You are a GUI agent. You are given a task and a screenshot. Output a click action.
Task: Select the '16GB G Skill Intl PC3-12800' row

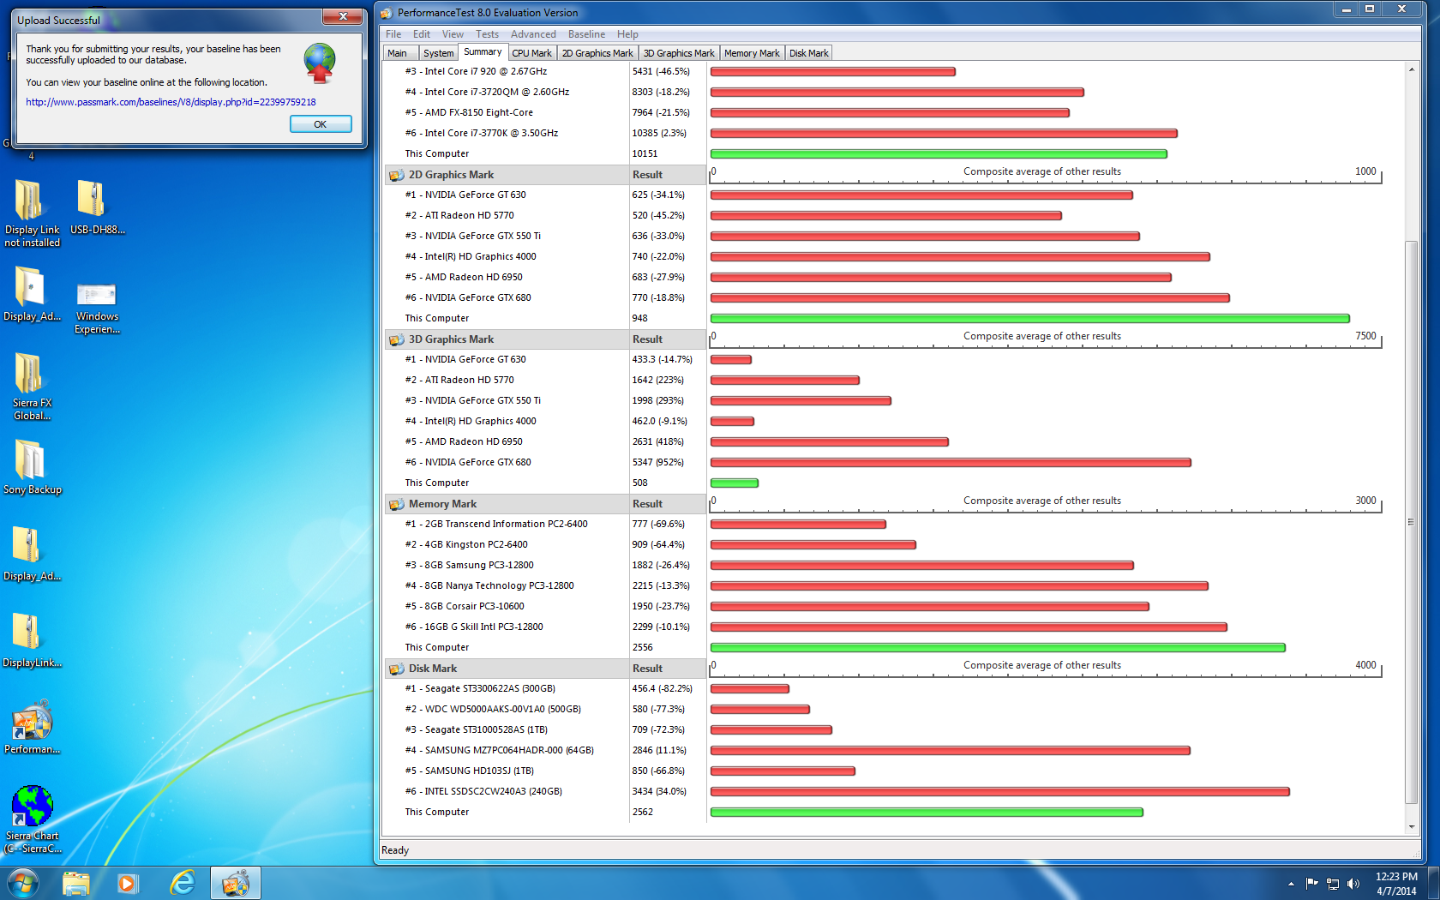[545, 627]
